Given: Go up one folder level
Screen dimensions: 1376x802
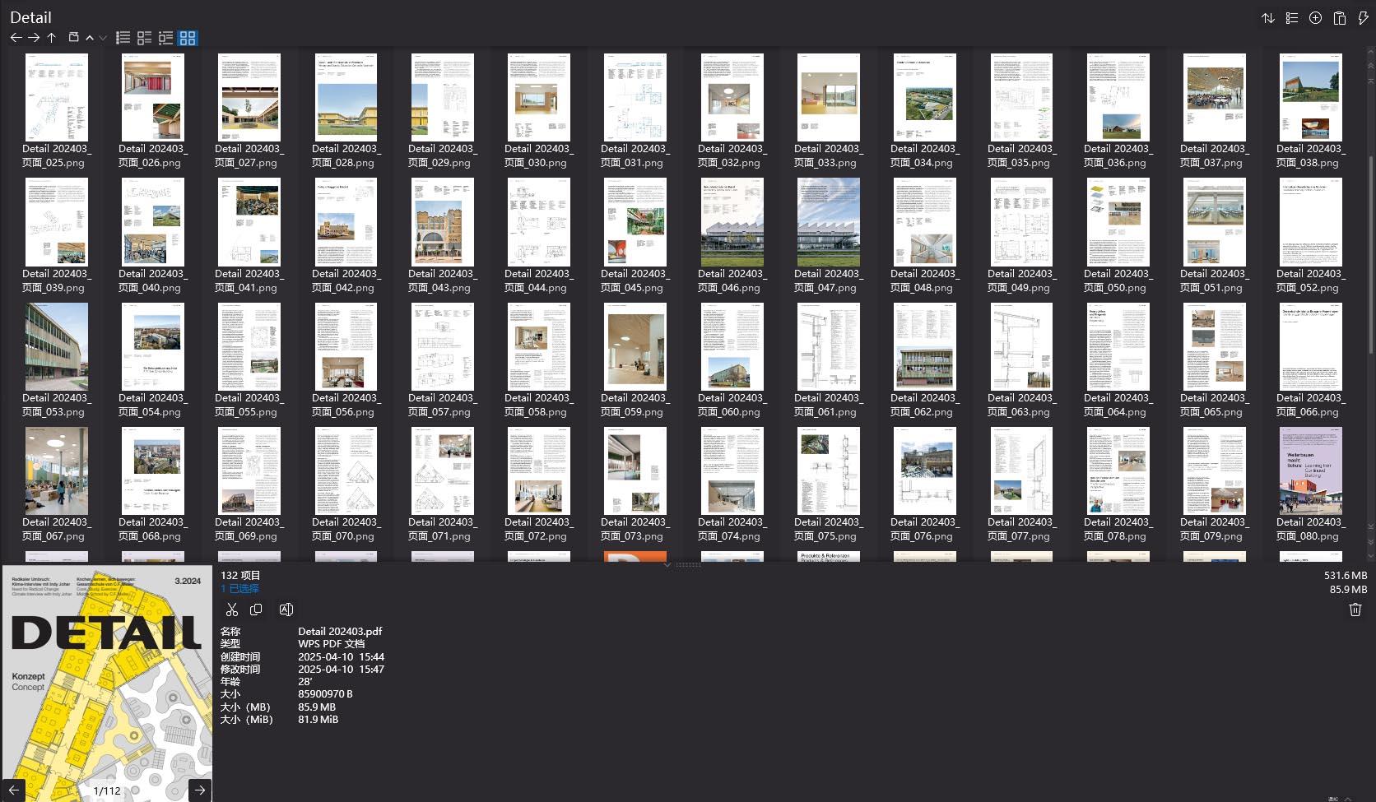Looking at the screenshot, I should (x=51, y=38).
